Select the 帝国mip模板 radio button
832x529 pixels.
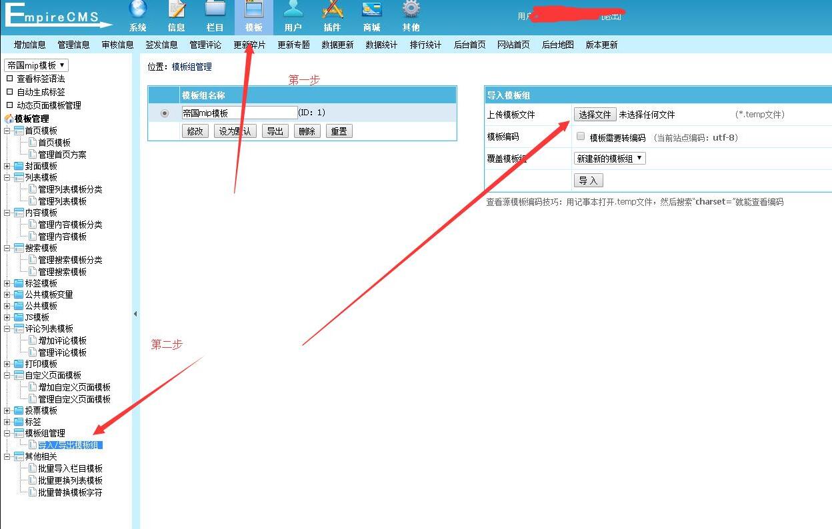pyautogui.click(x=163, y=113)
